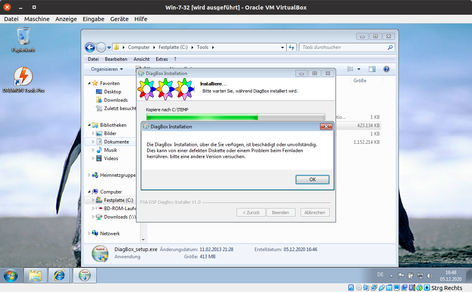The height and width of the screenshot is (292, 472).
Task: Collapse the Favoriten tree group
Action: [x=89, y=83]
